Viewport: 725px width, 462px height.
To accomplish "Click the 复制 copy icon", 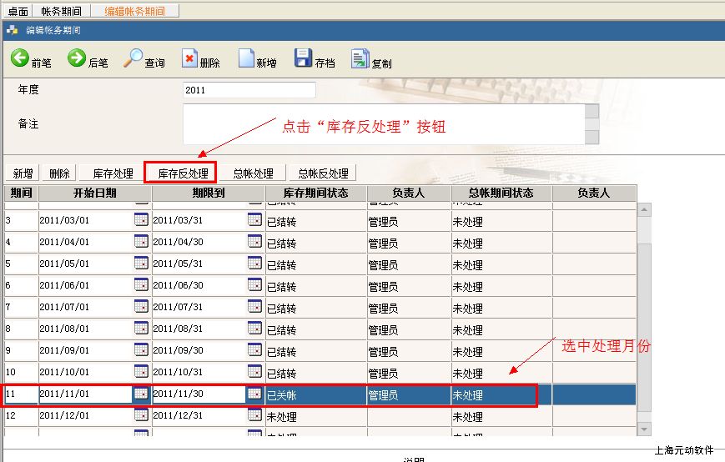I will (360, 58).
